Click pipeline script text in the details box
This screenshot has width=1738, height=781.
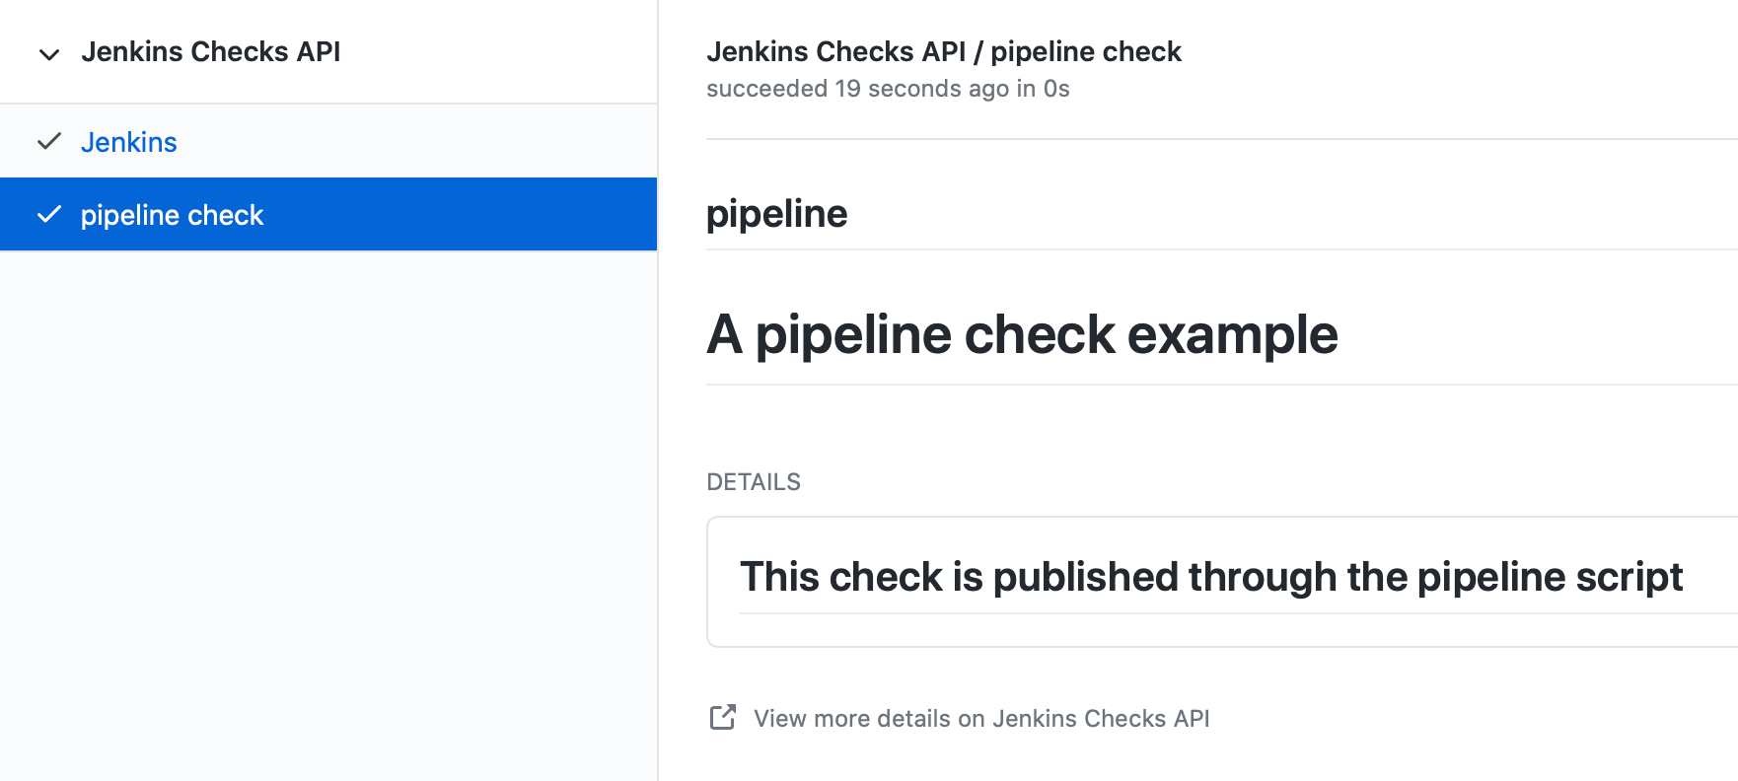1550,577
